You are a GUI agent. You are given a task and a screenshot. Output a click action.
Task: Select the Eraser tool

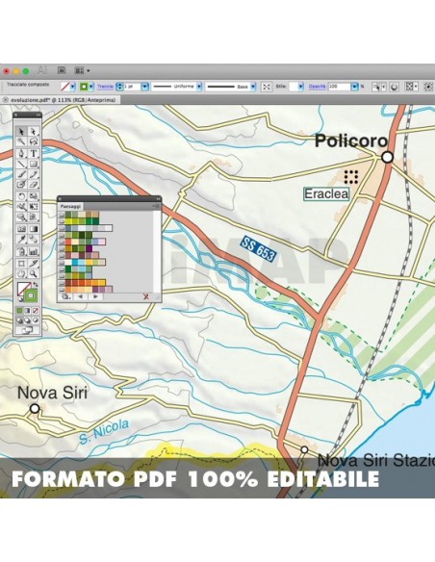(x=34, y=185)
